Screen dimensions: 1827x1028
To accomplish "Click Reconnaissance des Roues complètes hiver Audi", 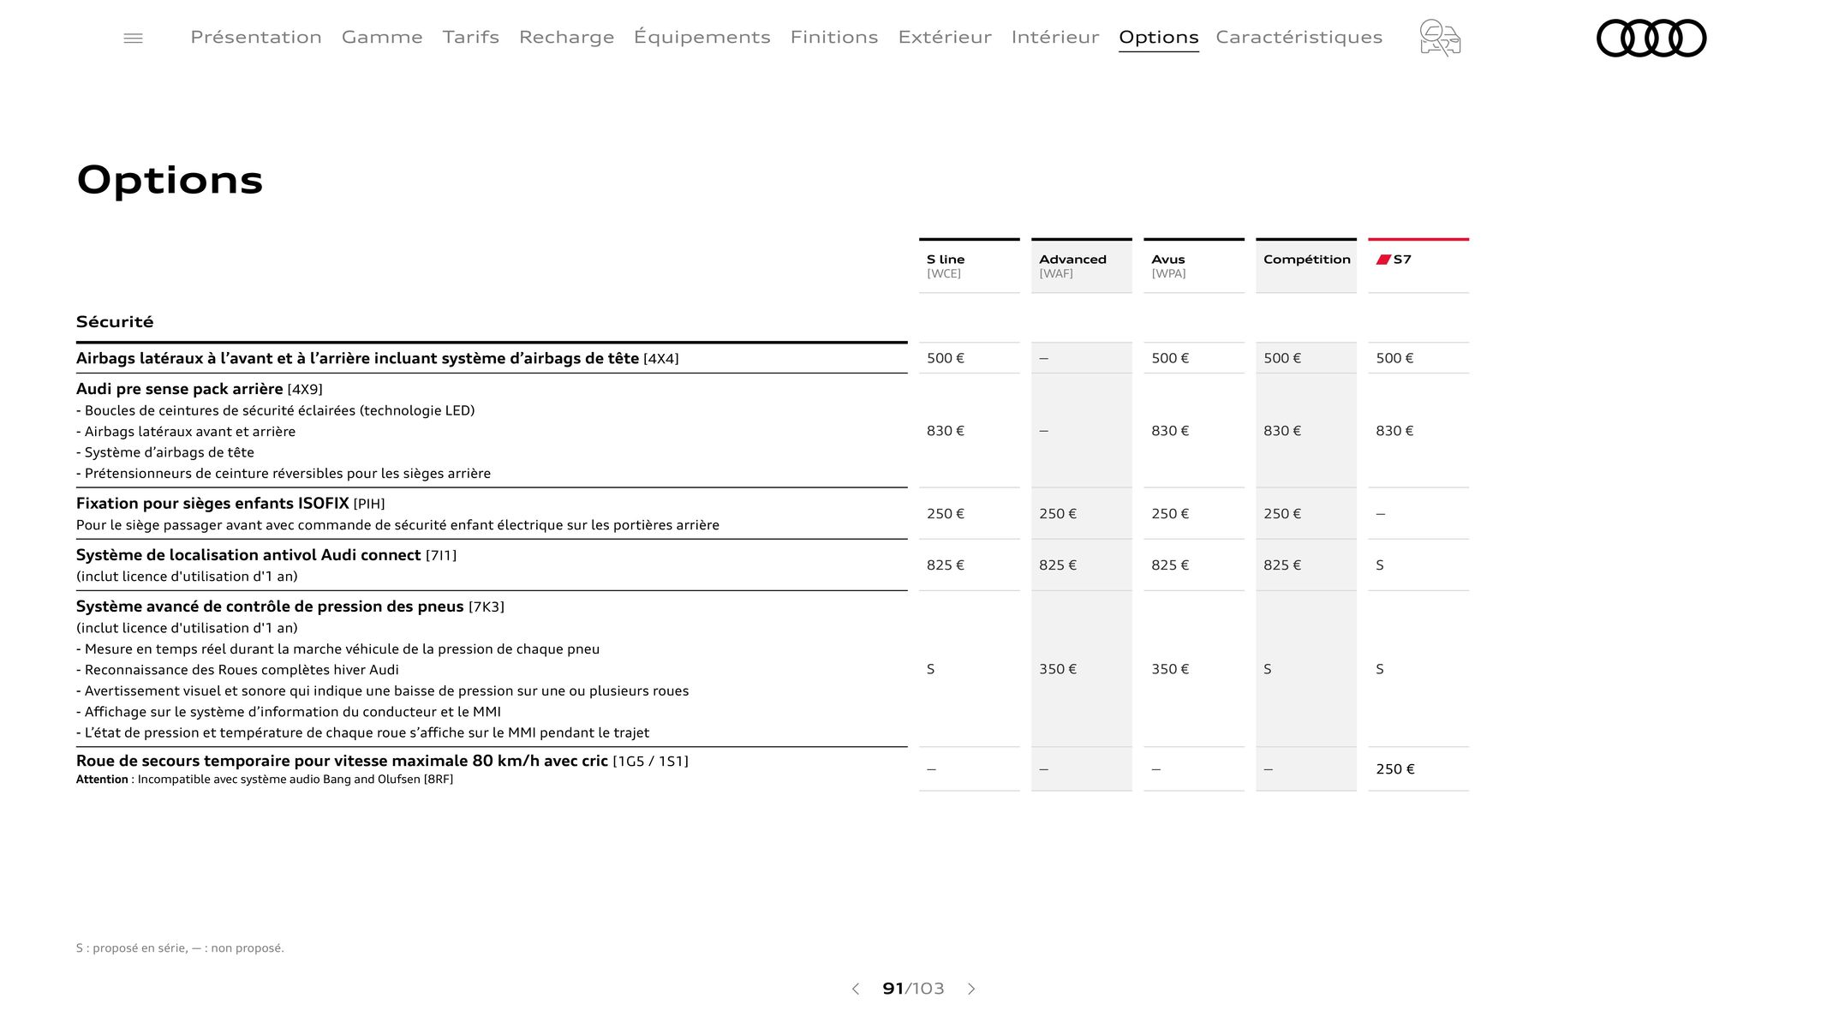I will tap(237, 670).
